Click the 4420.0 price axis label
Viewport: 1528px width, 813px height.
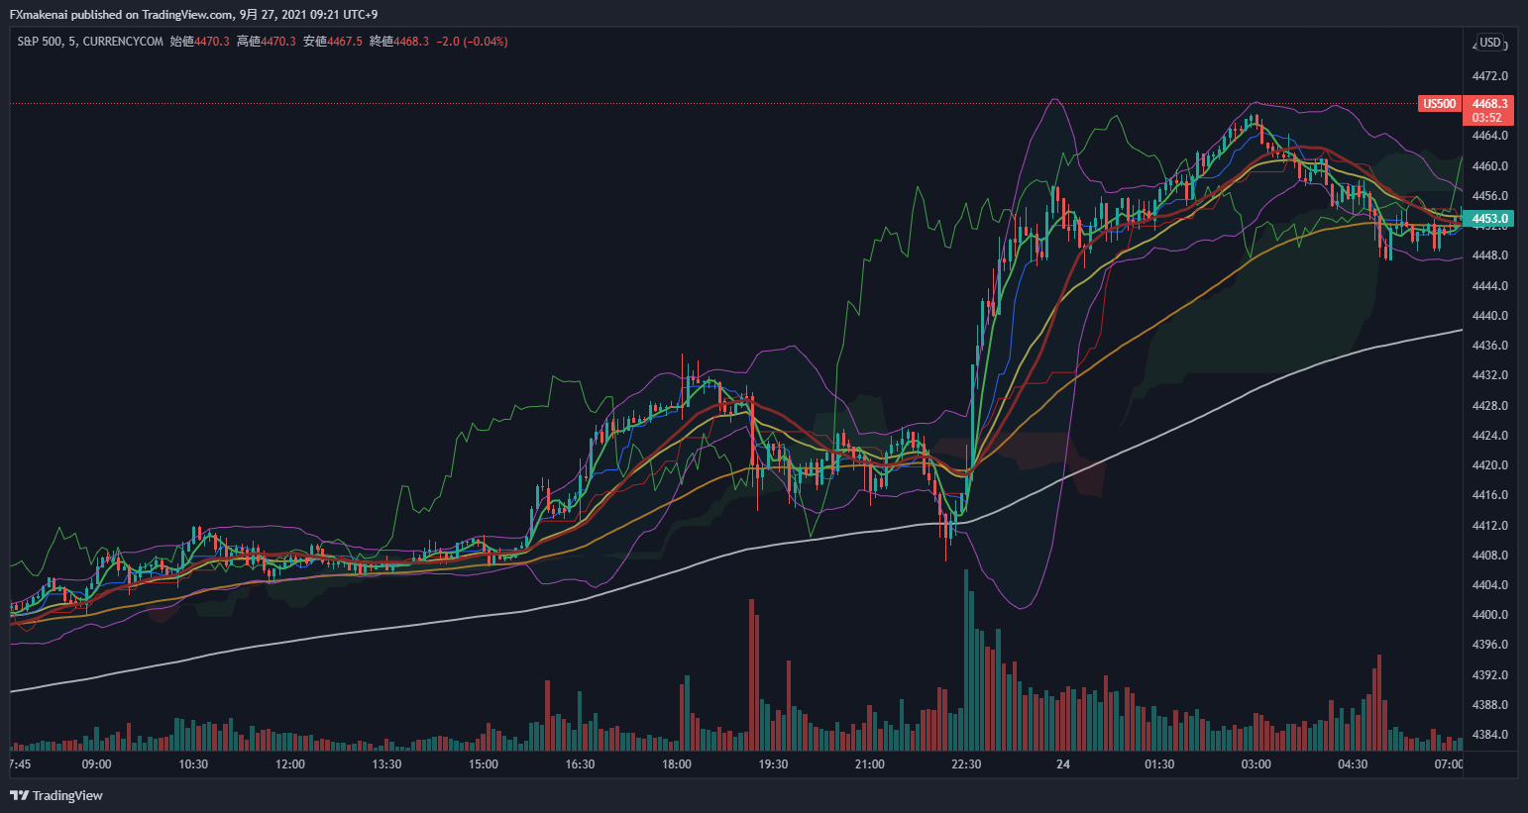coord(1490,465)
